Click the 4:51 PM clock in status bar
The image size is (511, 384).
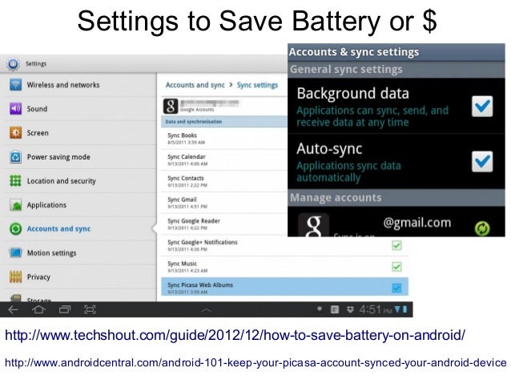point(376,309)
